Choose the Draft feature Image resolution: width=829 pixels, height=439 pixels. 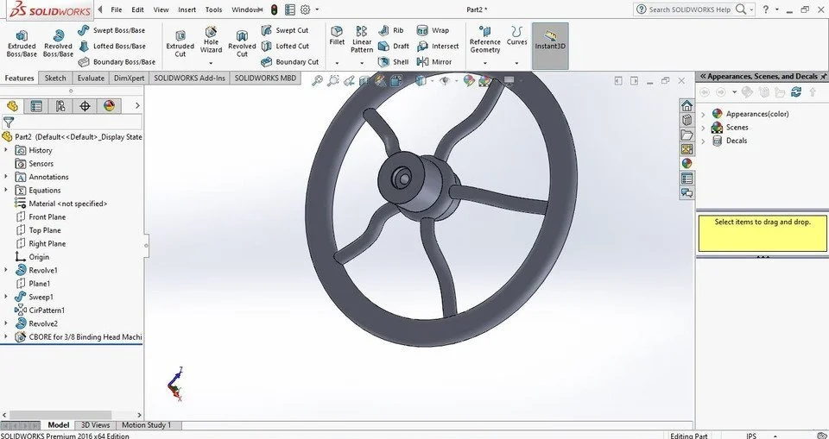(394, 46)
